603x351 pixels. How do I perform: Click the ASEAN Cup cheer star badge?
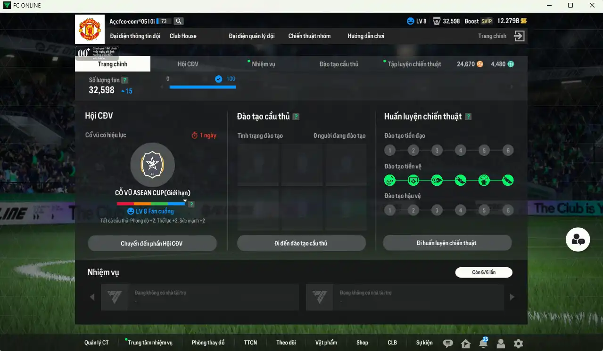point(152,164)
